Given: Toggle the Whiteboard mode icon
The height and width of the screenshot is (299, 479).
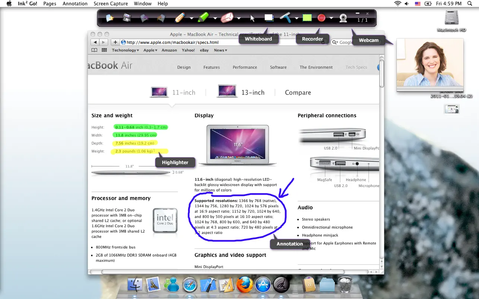Looking at the screenshot, I should pyautogui.click(x=269, y=17).
